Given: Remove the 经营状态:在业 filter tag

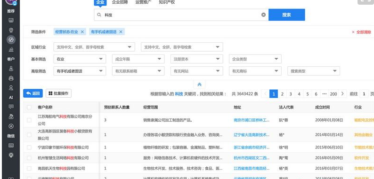Looking at the screenshot, I should pos(82,31).
